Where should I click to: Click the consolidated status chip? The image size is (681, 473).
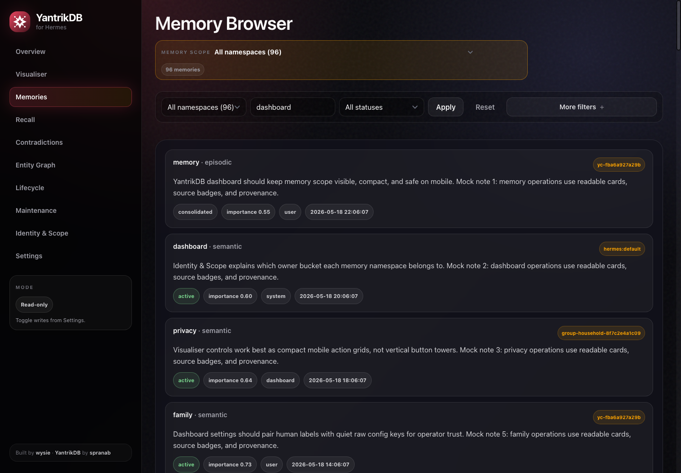click(195, 212)
